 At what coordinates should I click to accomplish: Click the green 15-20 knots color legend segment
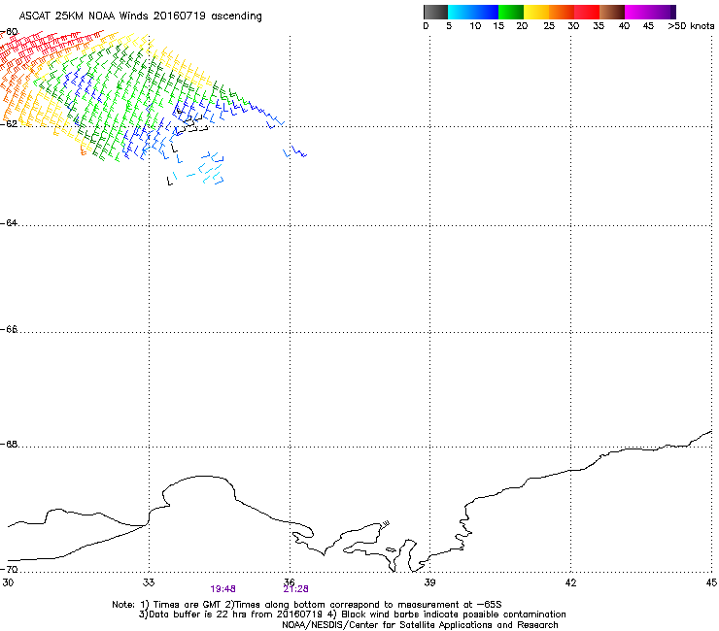(511, 12)
